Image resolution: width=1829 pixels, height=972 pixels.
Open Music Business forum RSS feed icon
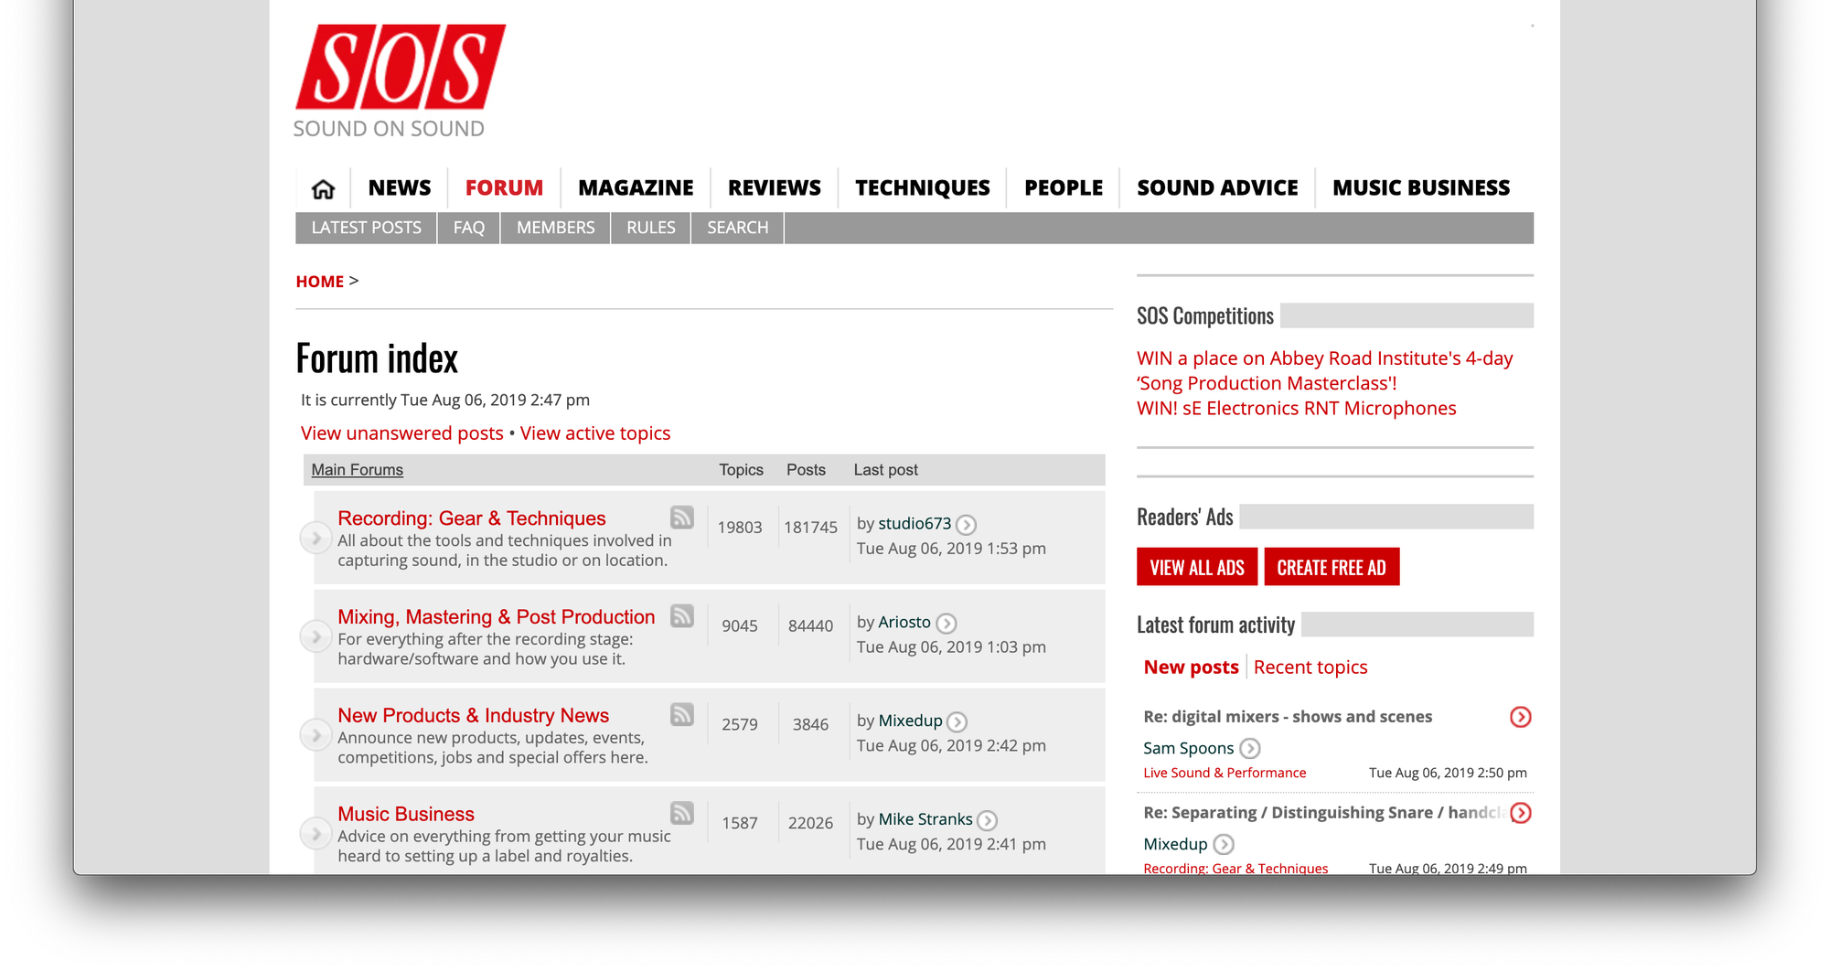682,813
